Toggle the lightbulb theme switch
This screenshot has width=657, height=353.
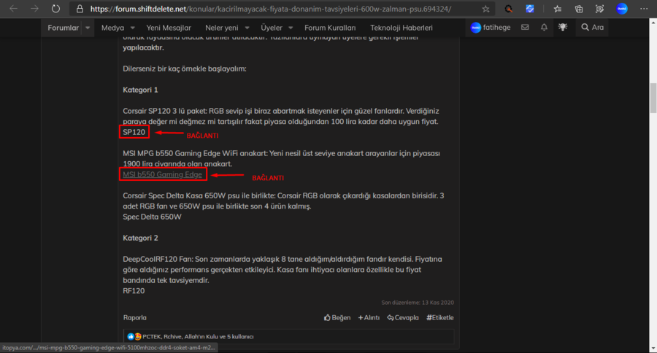coord(563,27)
